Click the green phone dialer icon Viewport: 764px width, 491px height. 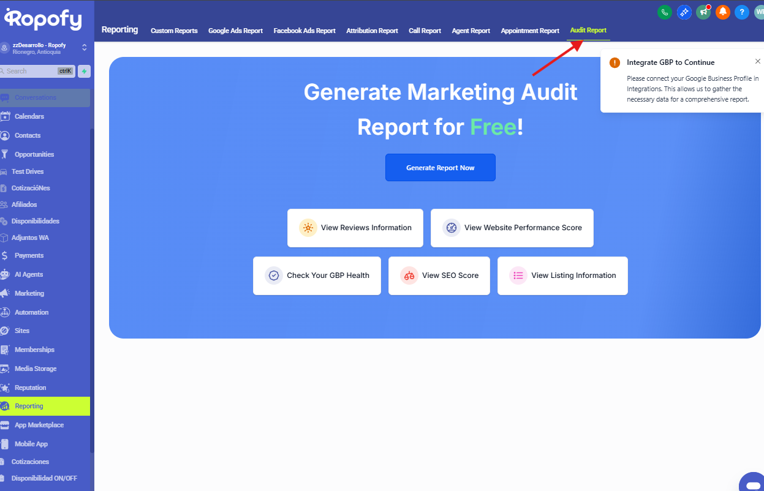[x=664, y=12]
